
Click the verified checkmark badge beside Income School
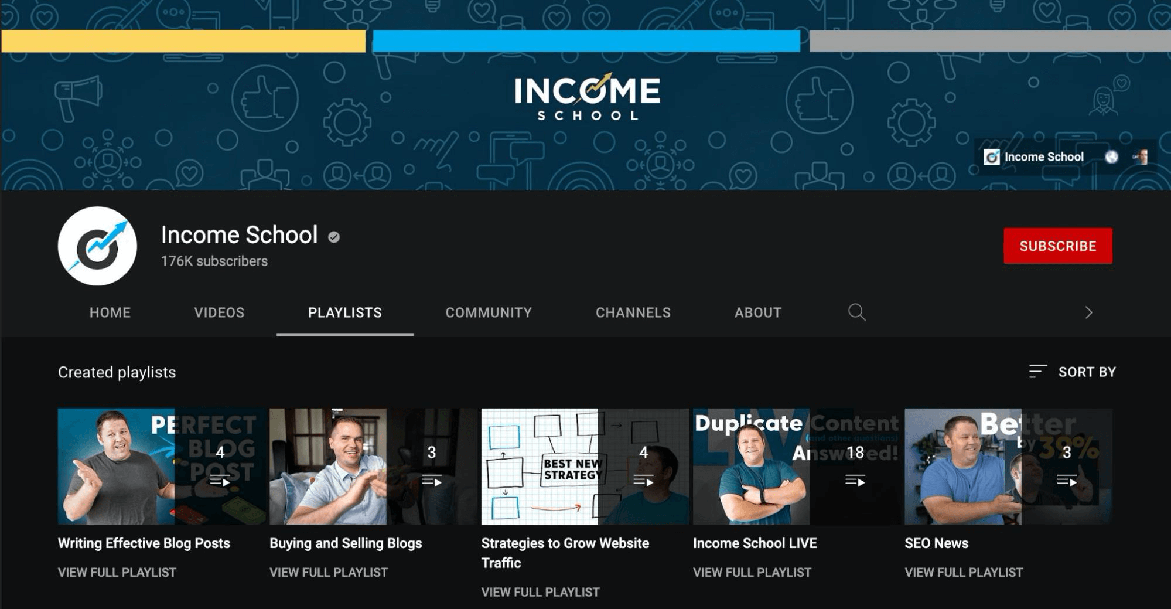click(x=334, y=237)
